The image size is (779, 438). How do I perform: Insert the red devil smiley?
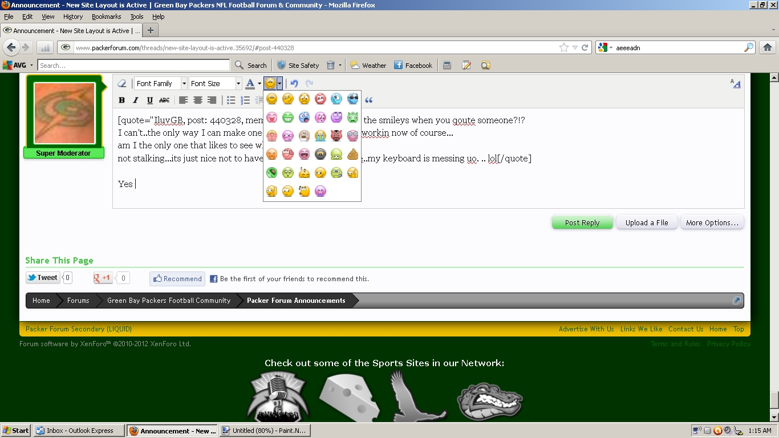(x=336, y=136)
